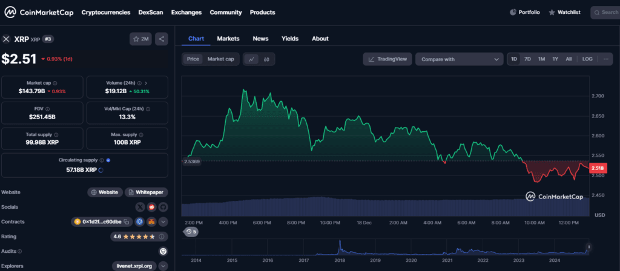Viewport: 620px width, 271px height.
Task: Click the history events badge showing 5
Action: pyautogui.click(x=191, y=232)
